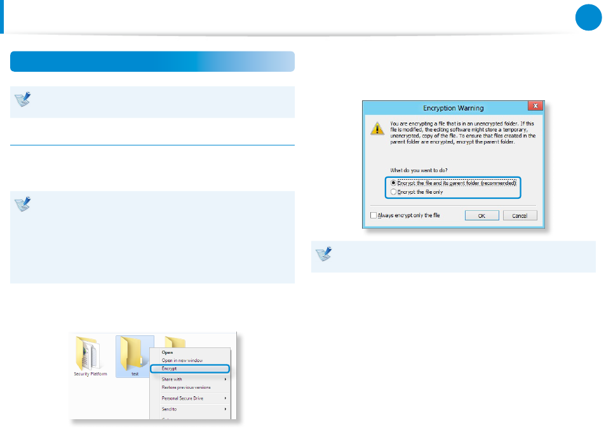This screenshot has height=430, width=606.
Task: Click the partially hidden third folder icon
Action: pos(175,342)
